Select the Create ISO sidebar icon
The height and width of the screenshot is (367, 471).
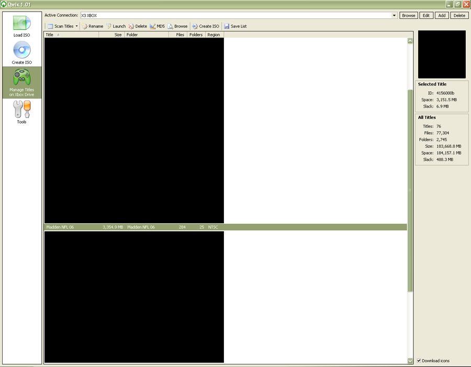click(x=21, y=53)
